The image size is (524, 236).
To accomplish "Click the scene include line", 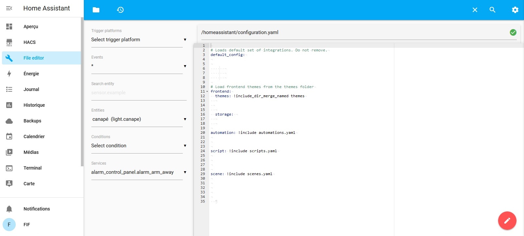I will 241,174.
